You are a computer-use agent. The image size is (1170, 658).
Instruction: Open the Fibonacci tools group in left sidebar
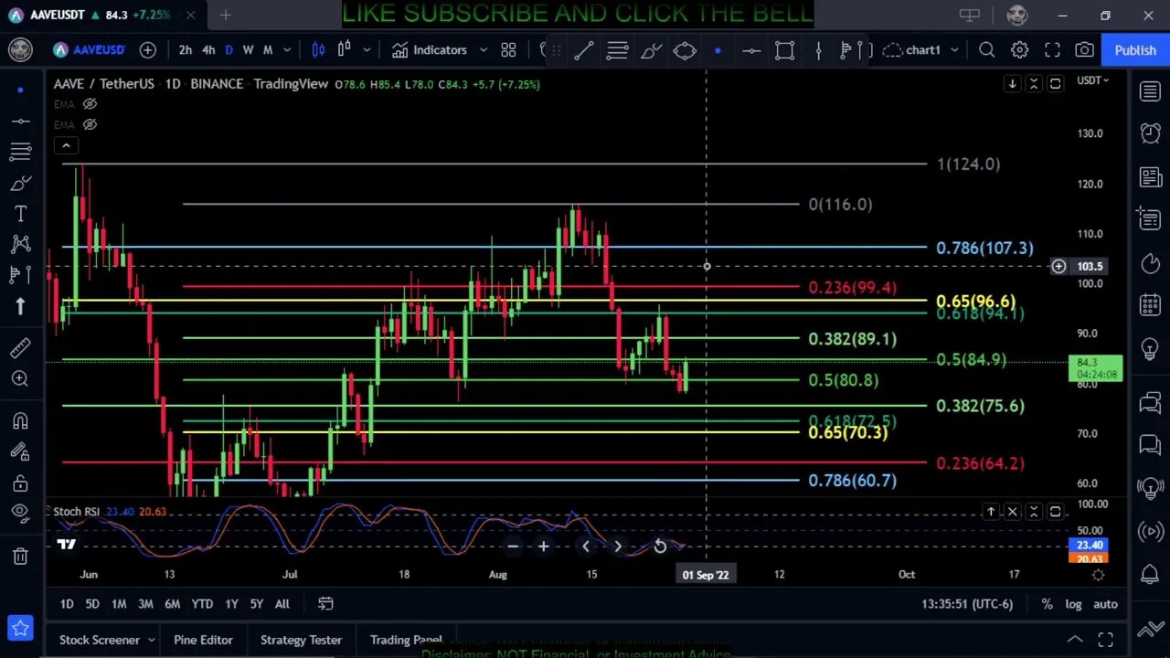coord(20,152)
